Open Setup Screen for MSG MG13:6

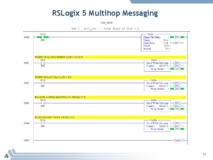157,129
